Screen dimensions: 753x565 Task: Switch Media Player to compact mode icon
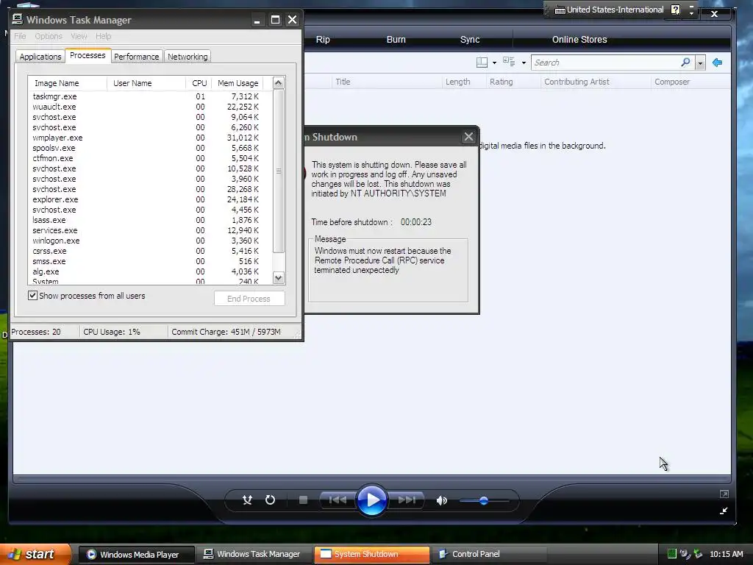(x=724, y=511)
